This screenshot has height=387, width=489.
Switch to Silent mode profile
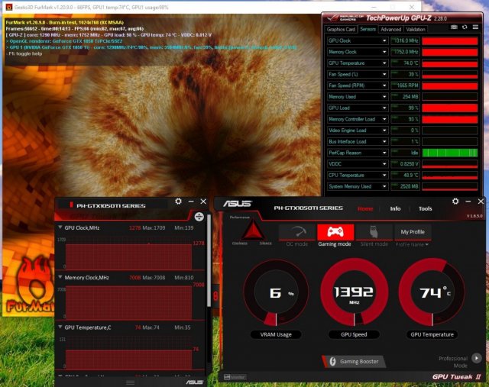(372, 233)
